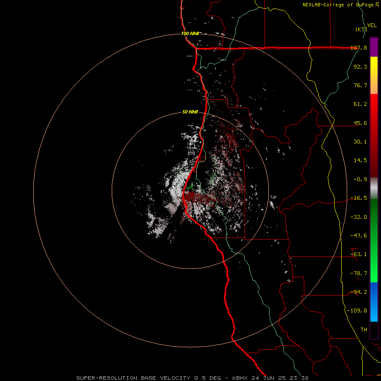Image resolution: width=381 pixels, height=381 pixels.
Task: Click the green color bar segment
Action: 374,240
